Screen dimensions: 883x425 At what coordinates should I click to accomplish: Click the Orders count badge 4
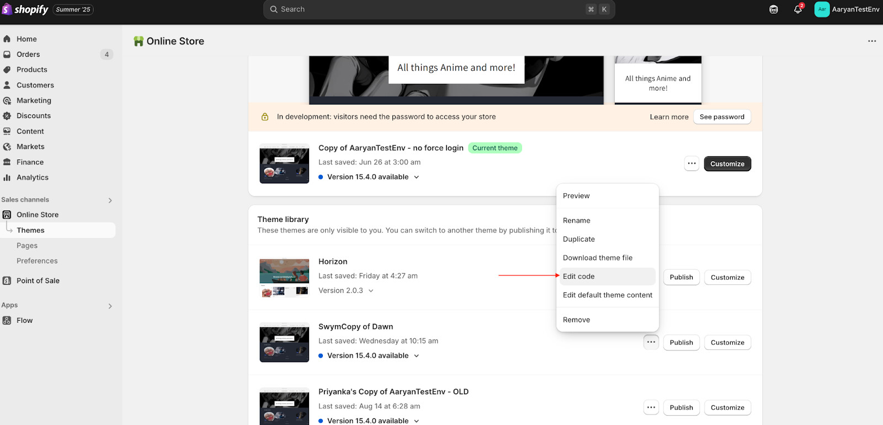107,55
